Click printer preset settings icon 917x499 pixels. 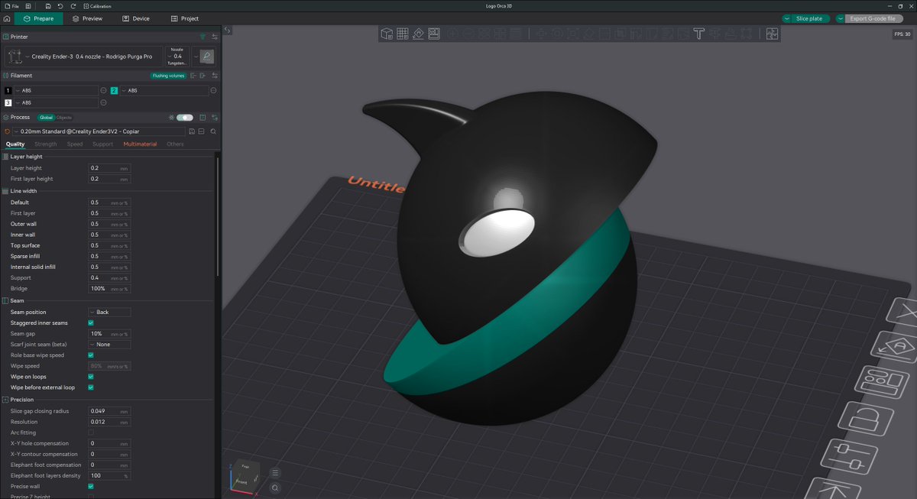click(x=215, y=36)
